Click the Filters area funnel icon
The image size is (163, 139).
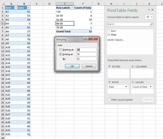point(109,67)
